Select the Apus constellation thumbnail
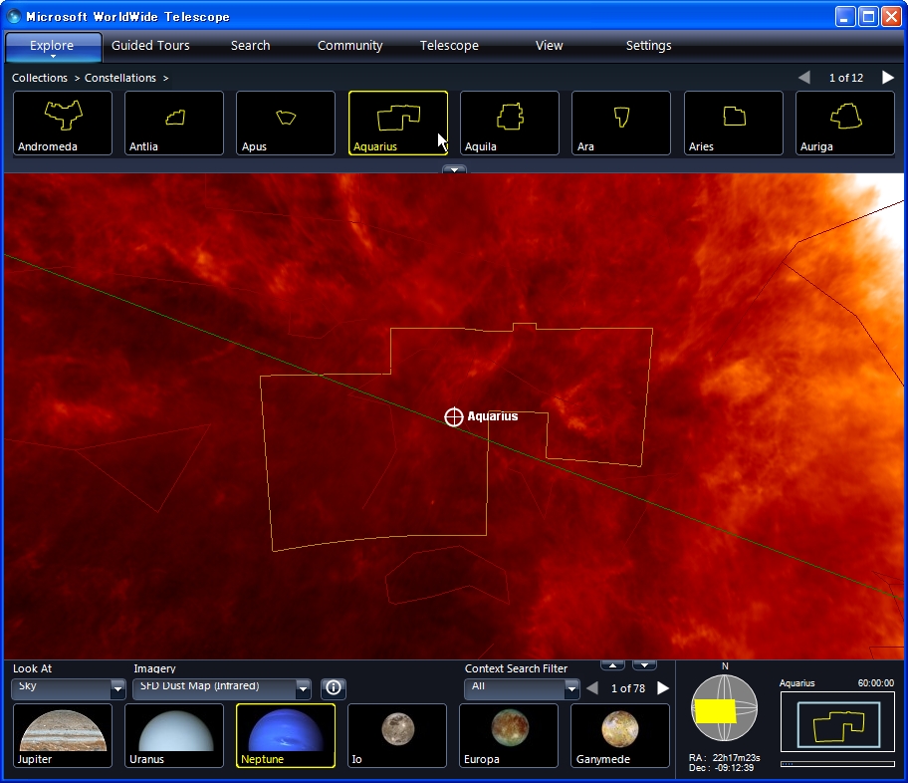 (286, 123)
